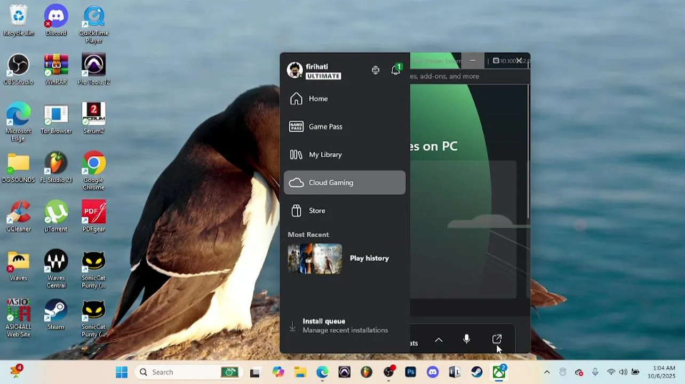Image resolution: width=685 pixels, height=384 pixels.
Task: Open Game Pass section
Action: coord(345,126)
